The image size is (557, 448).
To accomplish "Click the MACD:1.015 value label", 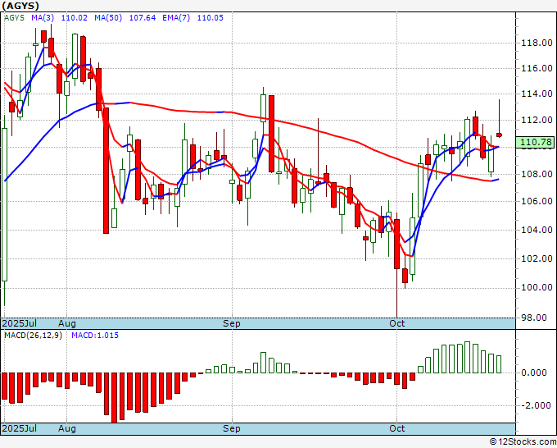I will coord(95,336).
